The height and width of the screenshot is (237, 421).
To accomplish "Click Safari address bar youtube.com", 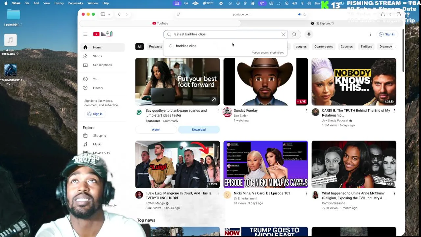I will 241,14.
